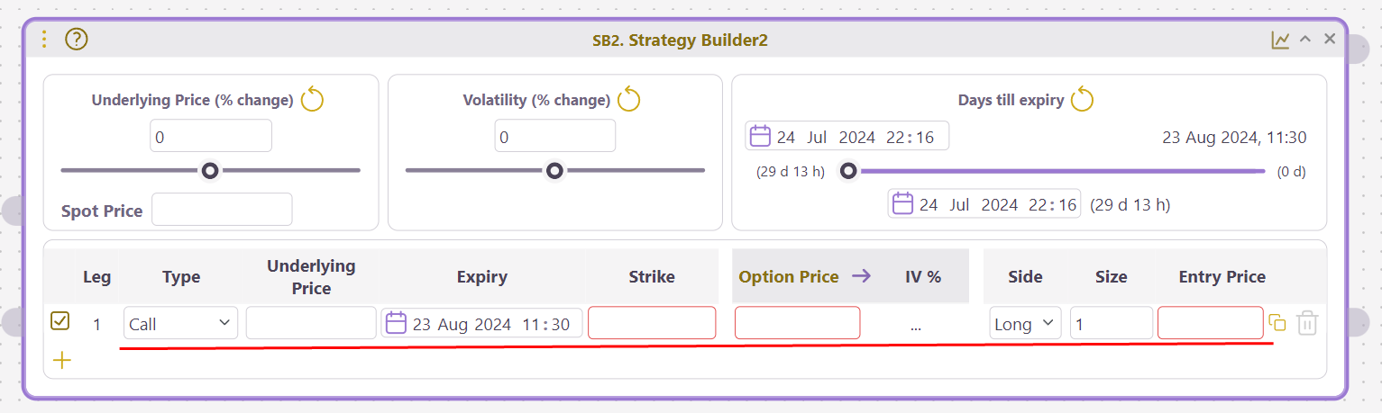The width and height of the screenshot is (1382, 413).
Task: Click the help question mark icon
Action: coord(77,40)
